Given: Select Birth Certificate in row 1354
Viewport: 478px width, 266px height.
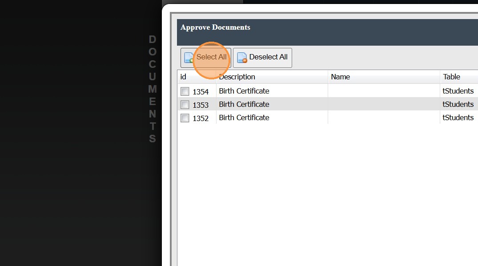Looking at the screenshot, I should click(x=244, y=91).
